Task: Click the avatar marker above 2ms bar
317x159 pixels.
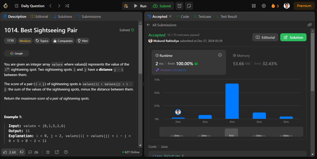Action: click(178, 112)
